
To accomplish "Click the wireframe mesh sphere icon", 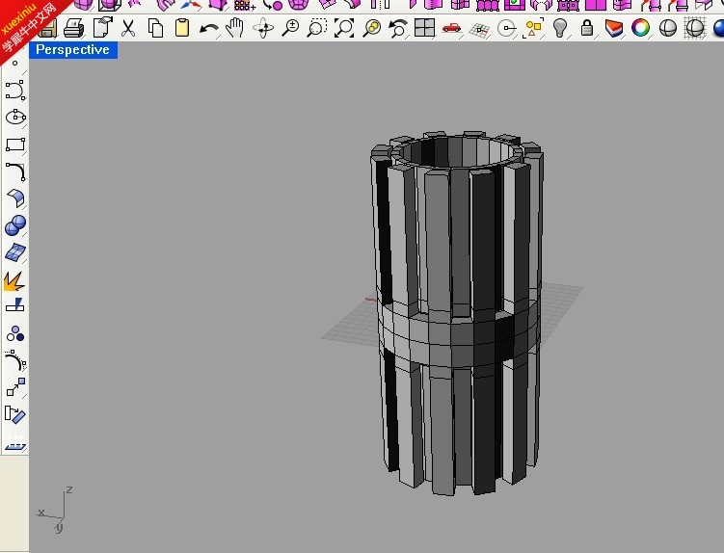I will [x=694, y=28].
